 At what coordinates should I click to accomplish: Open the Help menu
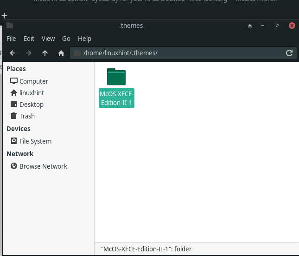tap(84, 39)
